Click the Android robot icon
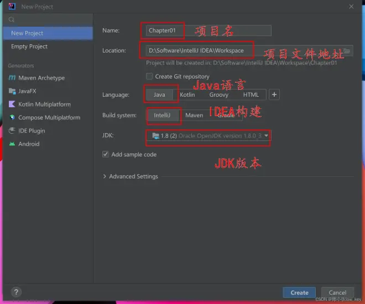The width and height of the screenshot is (365, 304). tap(12, 144)
